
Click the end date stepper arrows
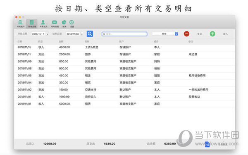click(x=82, y=34)
